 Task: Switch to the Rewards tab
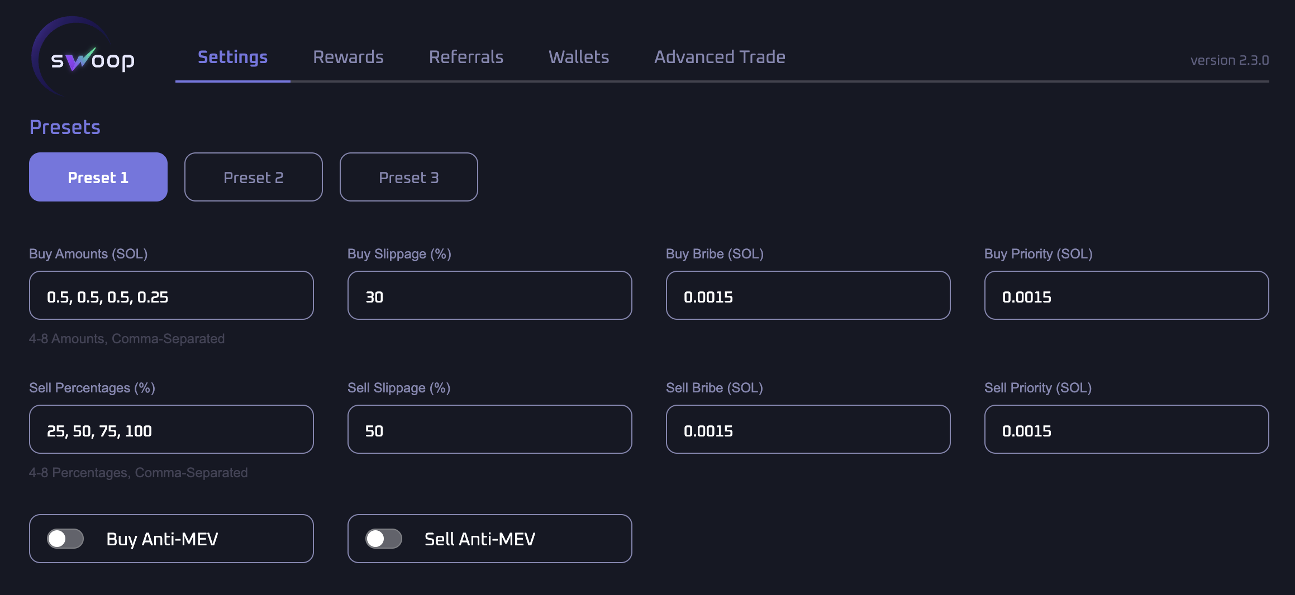coord(348,57)
